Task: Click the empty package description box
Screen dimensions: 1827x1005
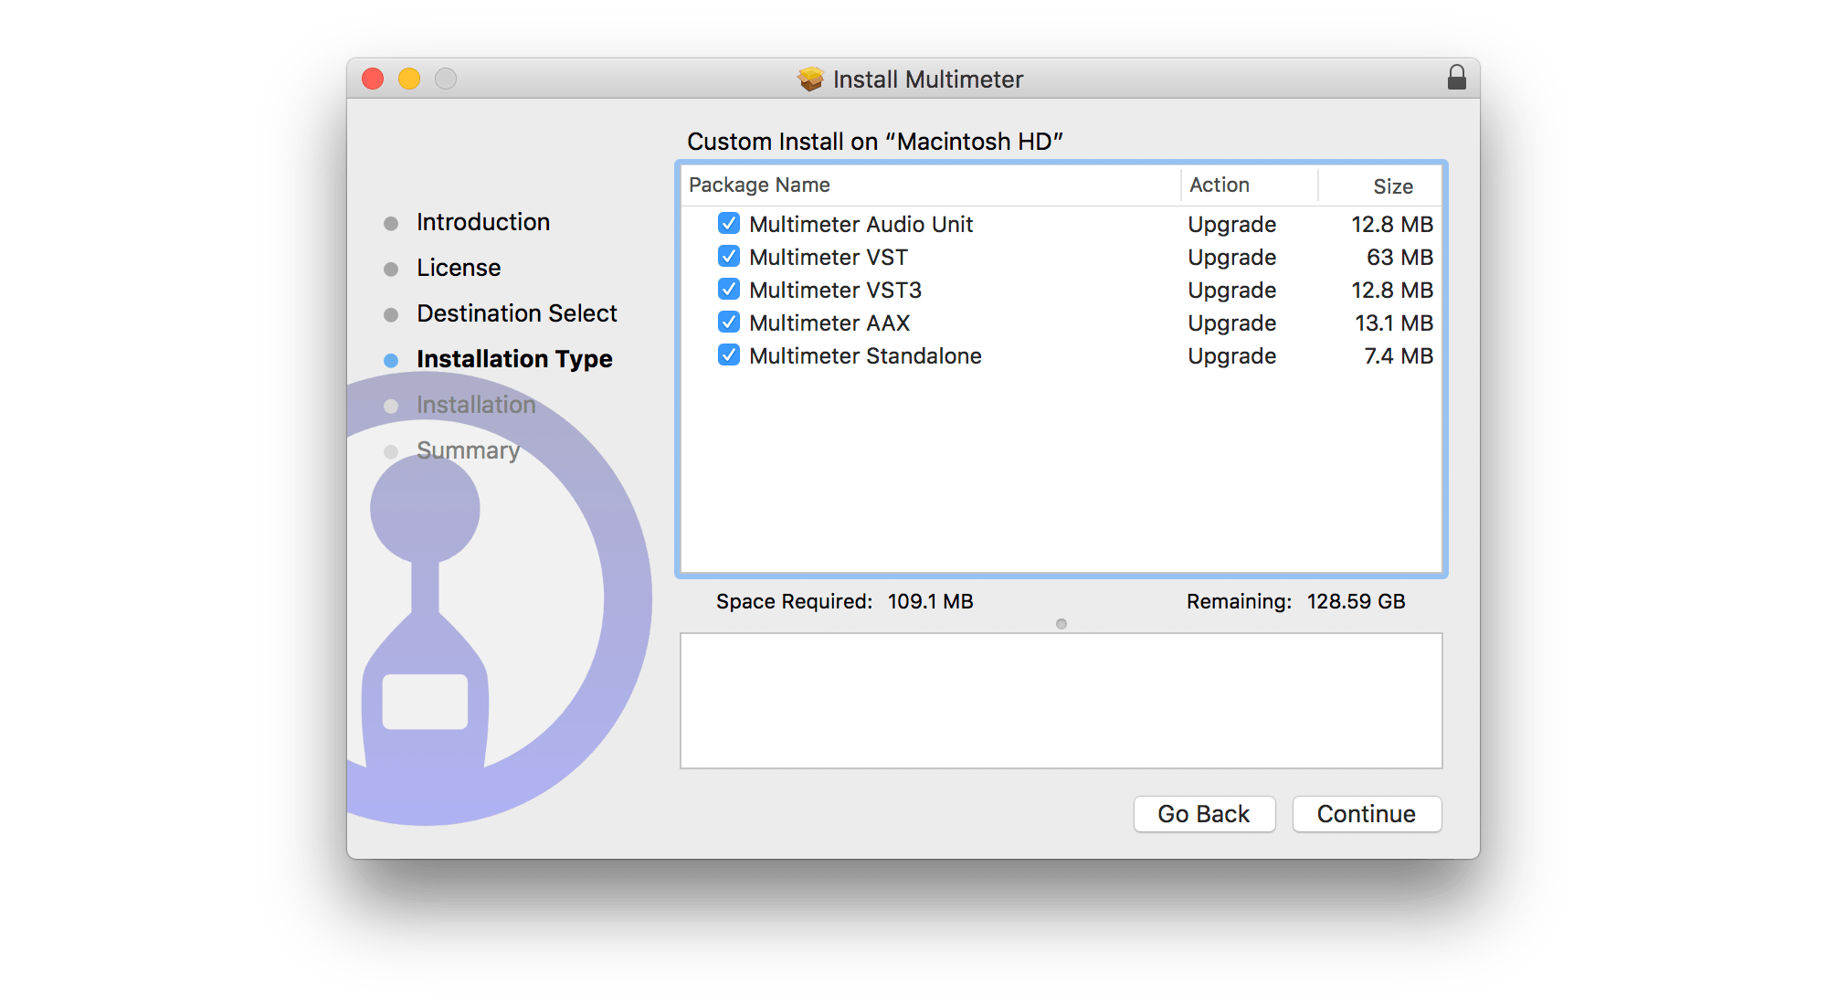Action: click(x=1061, y=701)
